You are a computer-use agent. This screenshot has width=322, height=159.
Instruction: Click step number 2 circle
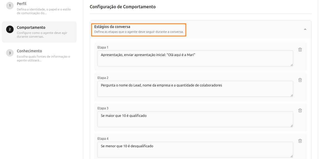[x=10, y=29]
